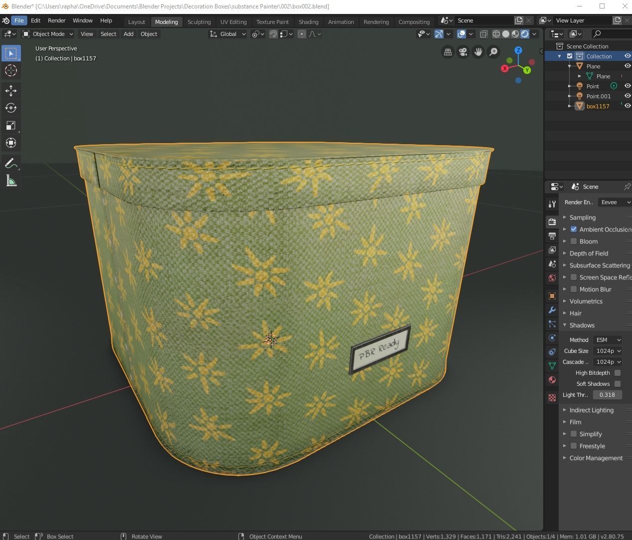Open the Render menu
632x540 pixels.
[56, 20]
